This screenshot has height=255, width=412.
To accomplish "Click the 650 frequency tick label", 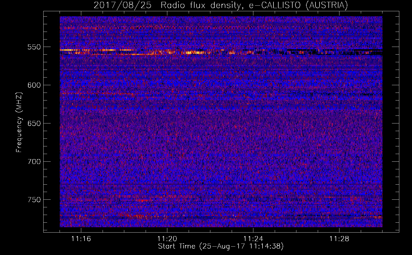I will [34, 123].
